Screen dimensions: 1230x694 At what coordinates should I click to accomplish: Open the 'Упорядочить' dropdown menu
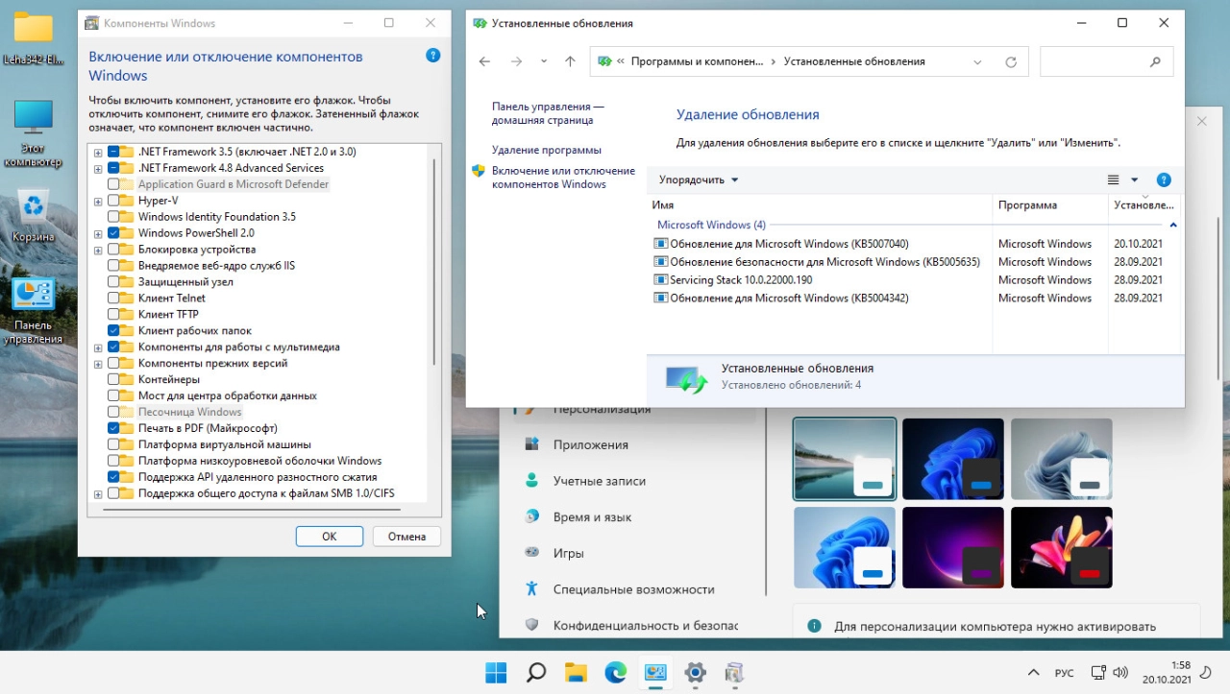coord(699,179)
